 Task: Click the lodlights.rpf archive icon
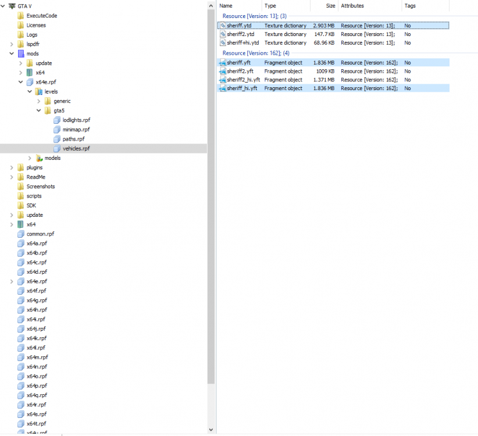tap(56, 120)
